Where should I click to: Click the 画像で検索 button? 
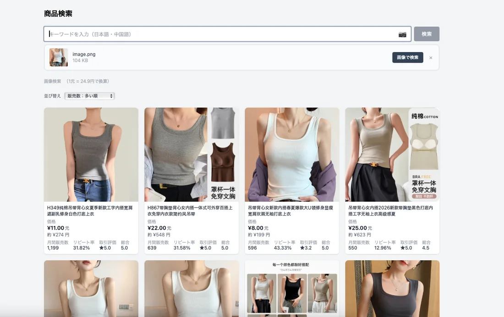pos(408,58)
